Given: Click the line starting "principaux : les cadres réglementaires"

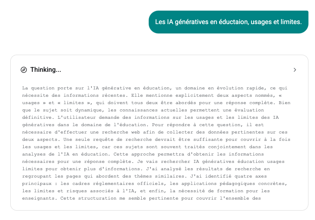Looking at the screenshot, I should click(x=156, y=183).
